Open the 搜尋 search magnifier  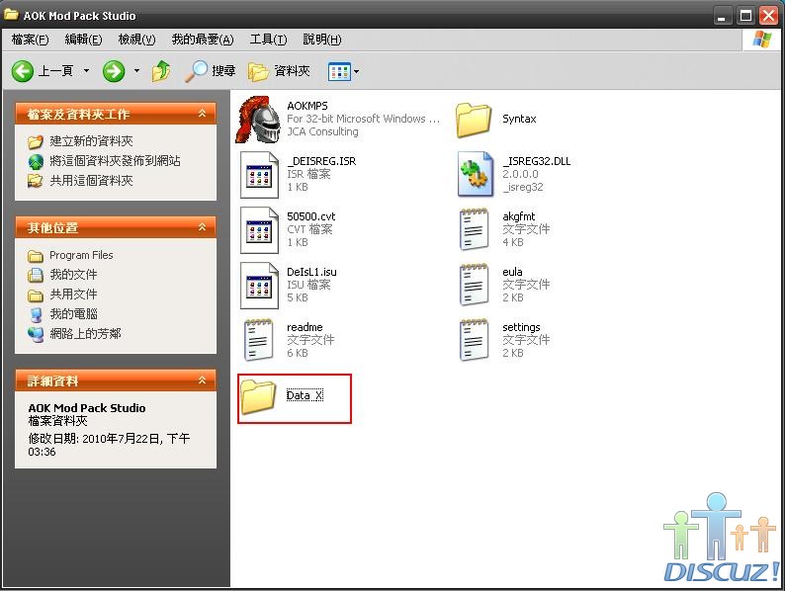tap(211, 71)
